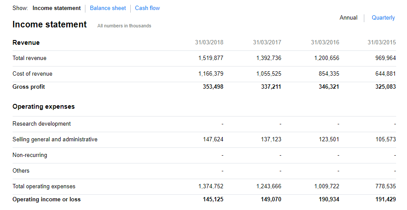Screen dimensions: 407x210
Task: Click the Total operating expenses label
Action: (x=44, y=187)
